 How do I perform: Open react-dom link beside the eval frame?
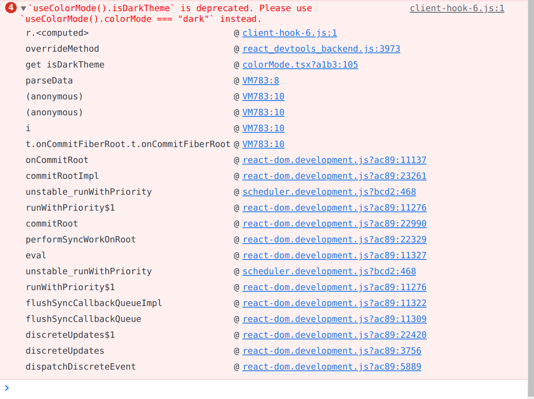334,255
